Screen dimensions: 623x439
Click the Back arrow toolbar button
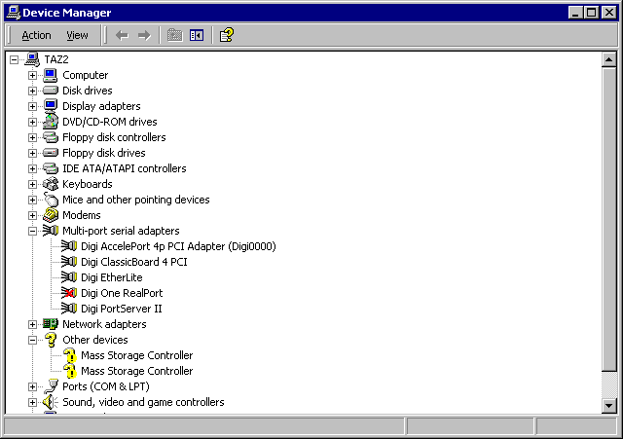[x=122, y=35]
